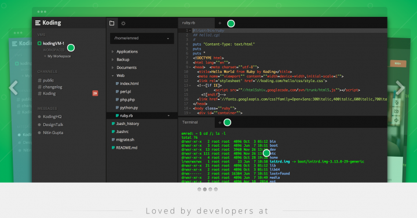Expand the Backup folder
The height and width of the screenshot is (218, 417).
click(x=113, y=60)
